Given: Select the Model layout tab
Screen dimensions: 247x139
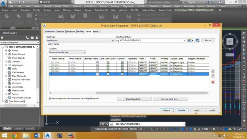Looking at the screenshot, I should (x=7, y=128).
